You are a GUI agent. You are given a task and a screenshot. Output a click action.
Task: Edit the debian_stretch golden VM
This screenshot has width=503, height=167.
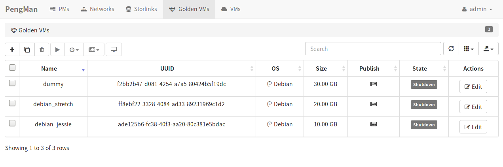[473, 107]
